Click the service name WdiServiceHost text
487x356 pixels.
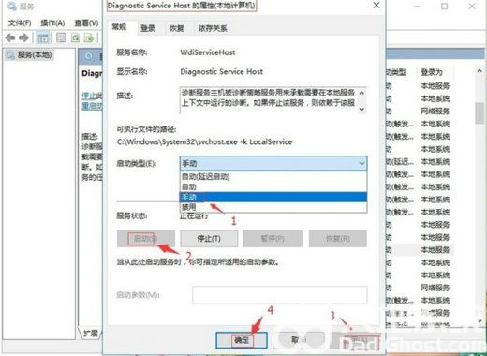coord(208,52)
